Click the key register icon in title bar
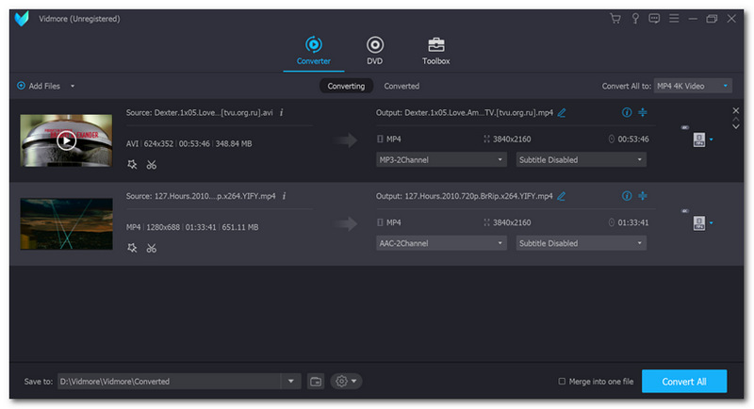 pyautogui.click(x=635, y=19)
